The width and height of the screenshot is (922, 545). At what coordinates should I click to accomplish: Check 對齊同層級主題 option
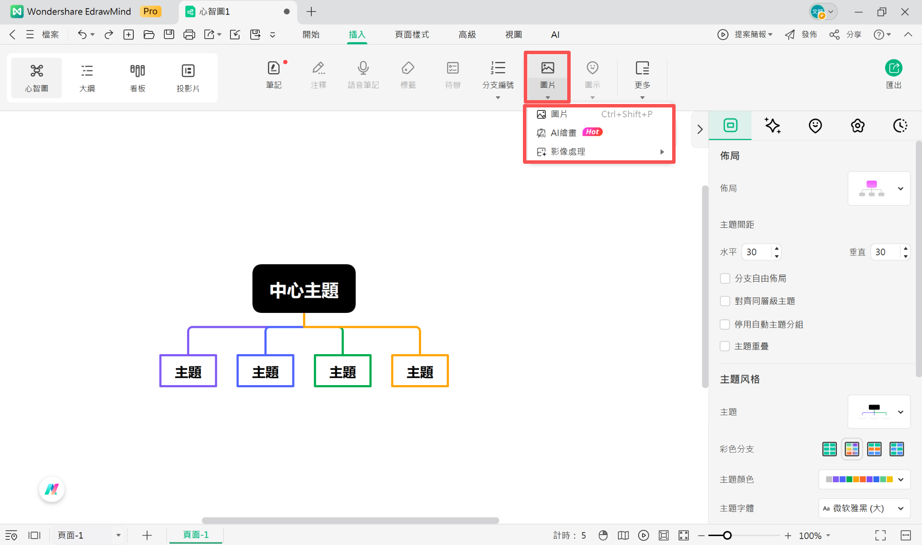pos(725,301)
